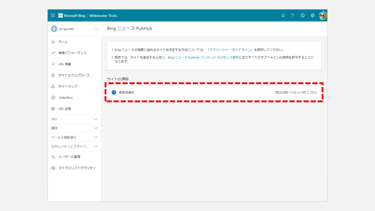Click the user profile avatar
This screenshot has height=211, width=375.
point(322,15)
